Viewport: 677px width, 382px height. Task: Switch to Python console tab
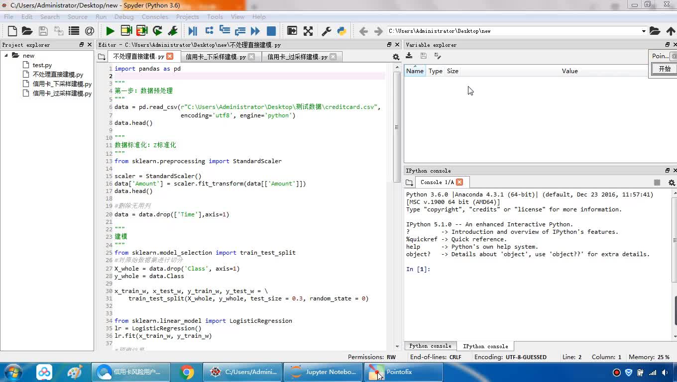pyautogui.click(x=430, y=346)
